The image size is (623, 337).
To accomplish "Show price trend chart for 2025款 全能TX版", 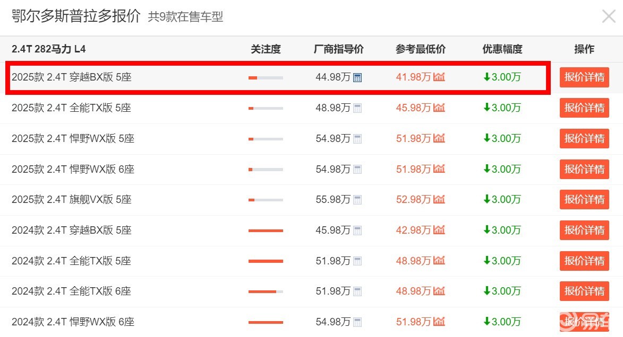I will (439, 108).
